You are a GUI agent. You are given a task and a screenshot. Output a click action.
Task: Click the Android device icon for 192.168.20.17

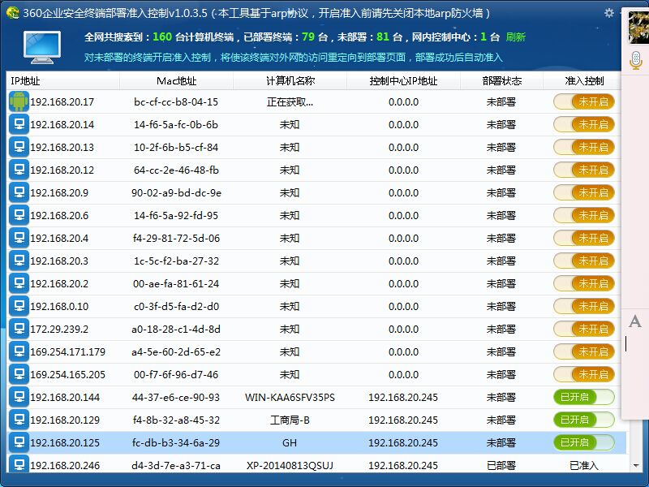(19, 101)
